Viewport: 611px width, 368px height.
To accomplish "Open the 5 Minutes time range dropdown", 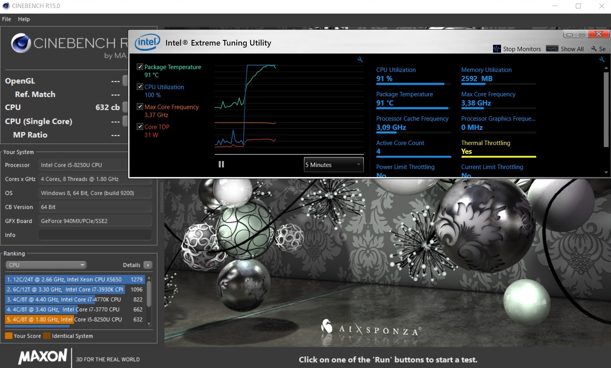I will click(333, 165).
